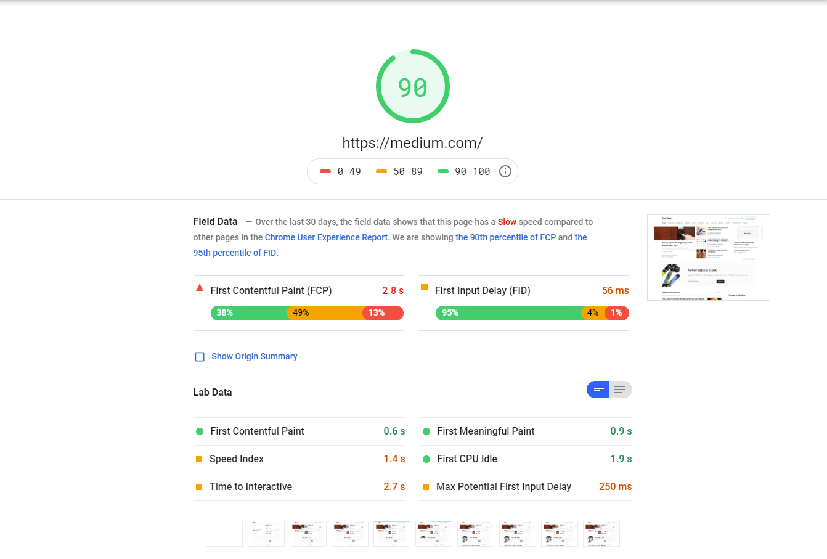Open the 95th percentile of FID link

click(x=235, y=253)
